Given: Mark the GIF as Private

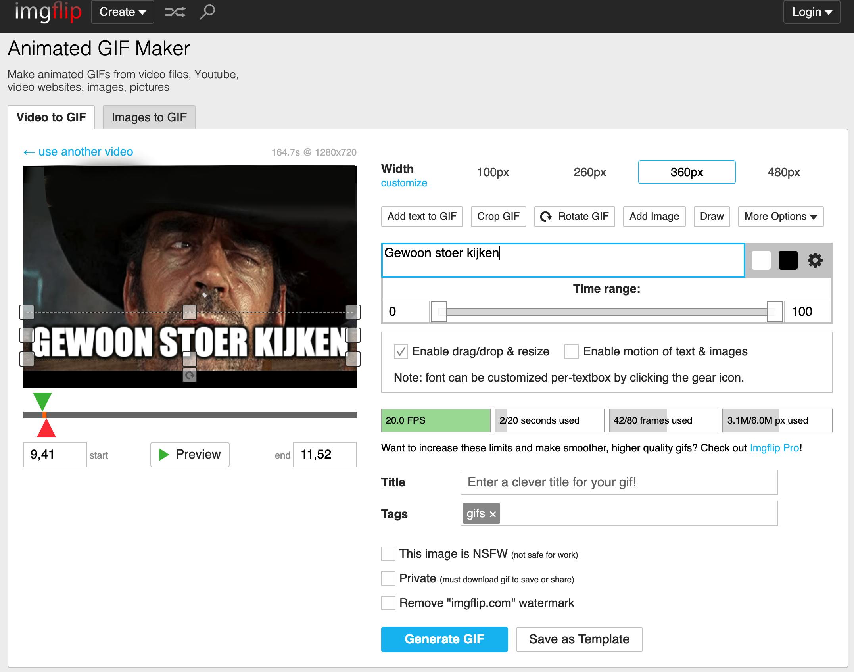Looking at the screenshot, I should coord(388,578).
